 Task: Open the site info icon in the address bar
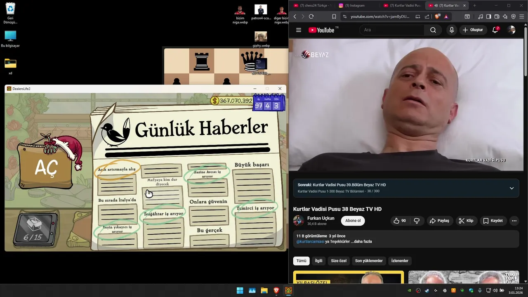pos(345,16)
